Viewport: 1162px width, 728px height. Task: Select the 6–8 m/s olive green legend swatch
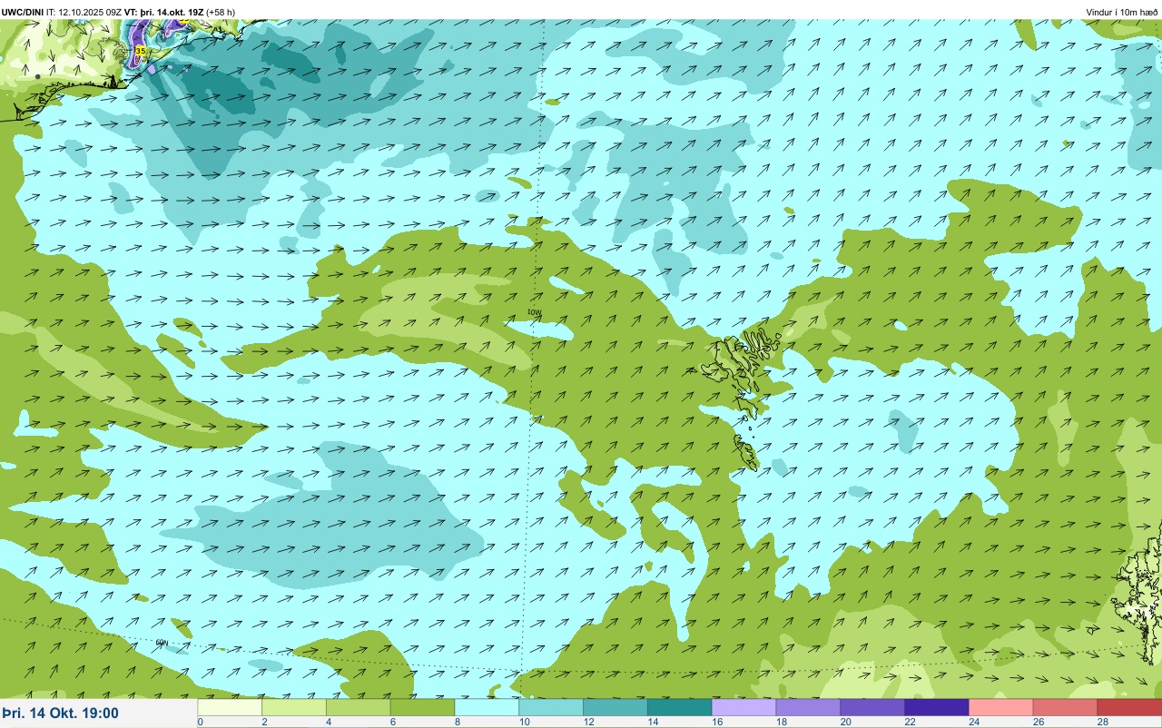(423, 707)
